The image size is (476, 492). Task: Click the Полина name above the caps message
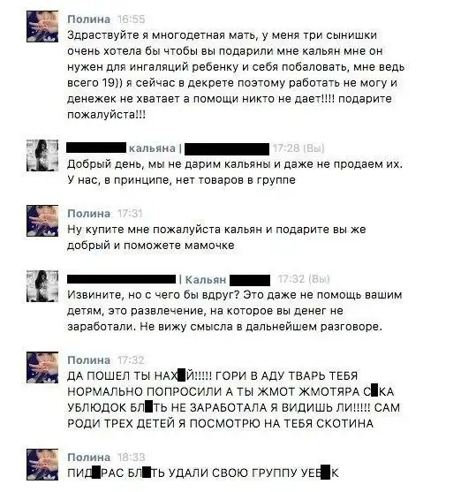(x=89, y=360)
